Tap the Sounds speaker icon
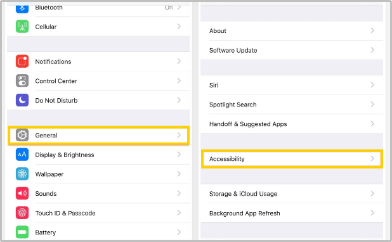 pyautogui.click(x=22, y=193)
